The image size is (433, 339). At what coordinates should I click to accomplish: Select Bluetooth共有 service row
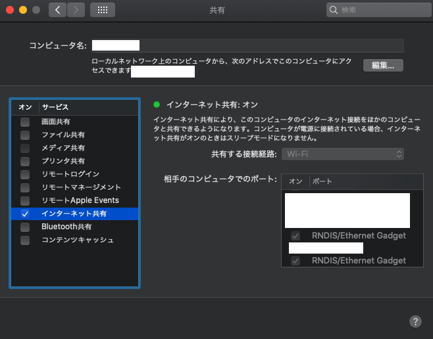[74, 227]
